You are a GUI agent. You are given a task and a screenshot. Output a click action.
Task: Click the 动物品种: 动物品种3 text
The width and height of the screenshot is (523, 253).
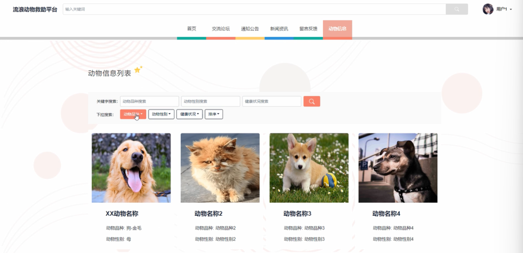click(x=304, y=228)
